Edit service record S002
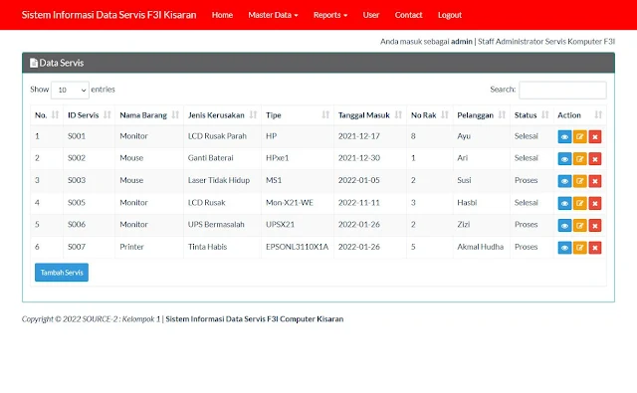Viewport: 637px width, 393px height. [x=580, y=159]
